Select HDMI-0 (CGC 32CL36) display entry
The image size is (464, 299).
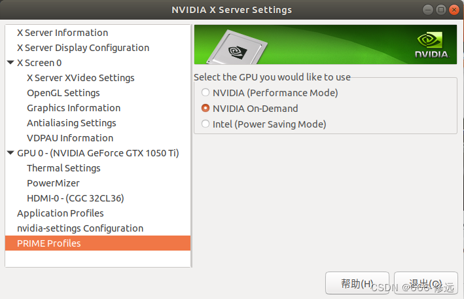tap(98, 198)
